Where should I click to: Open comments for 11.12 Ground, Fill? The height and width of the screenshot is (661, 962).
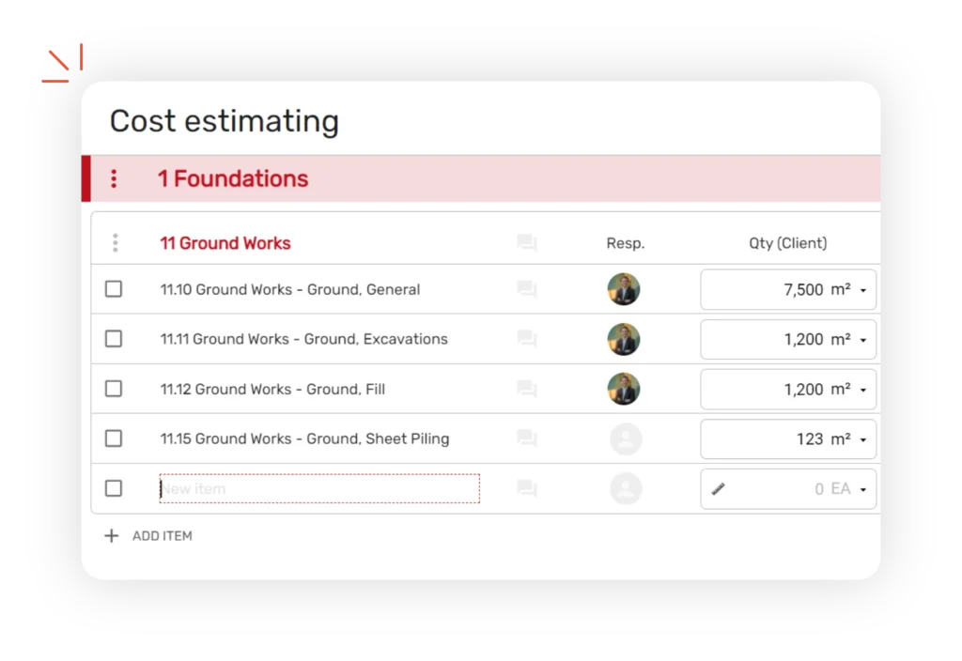(x=527, y=389)
